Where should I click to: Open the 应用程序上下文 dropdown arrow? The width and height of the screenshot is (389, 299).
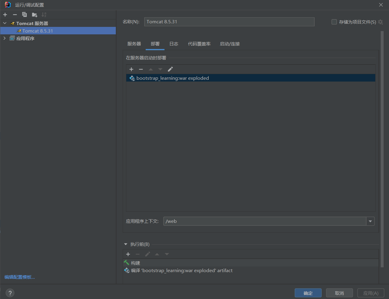(370, 221)
